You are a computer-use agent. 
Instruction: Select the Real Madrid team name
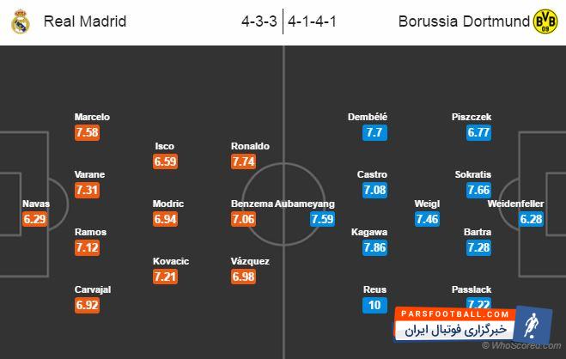point(84,21)
